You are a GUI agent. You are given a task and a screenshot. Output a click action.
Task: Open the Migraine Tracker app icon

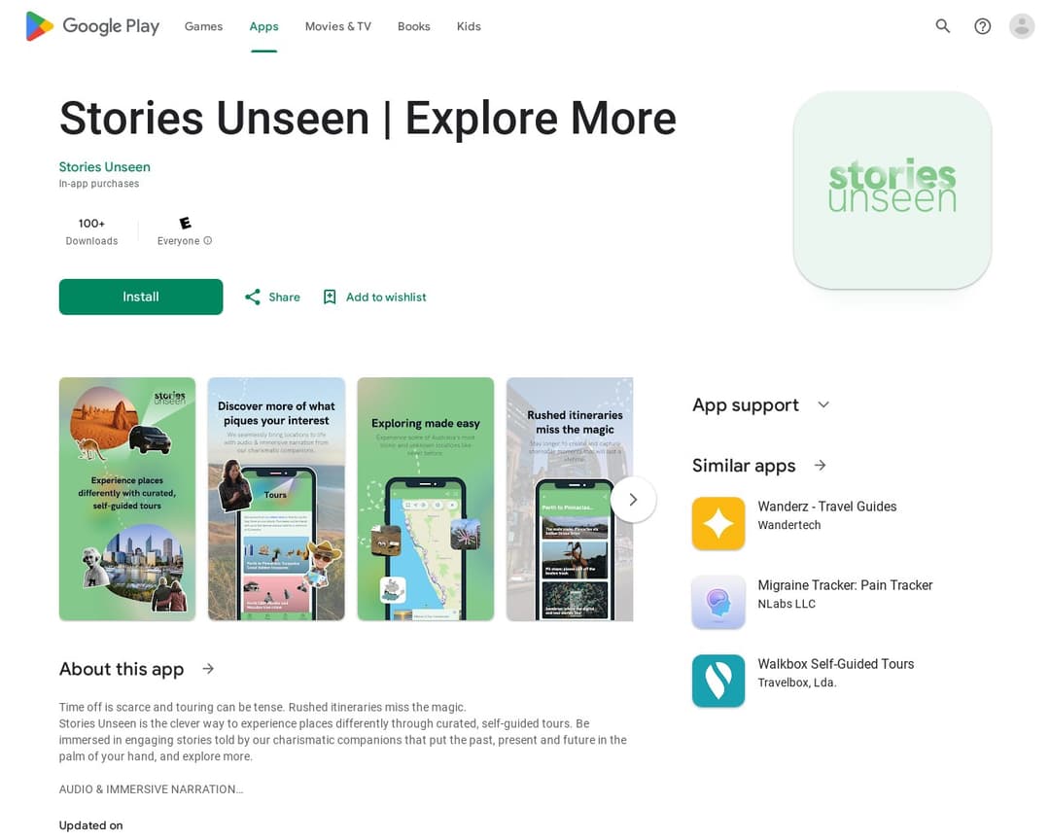coord(717,602)
